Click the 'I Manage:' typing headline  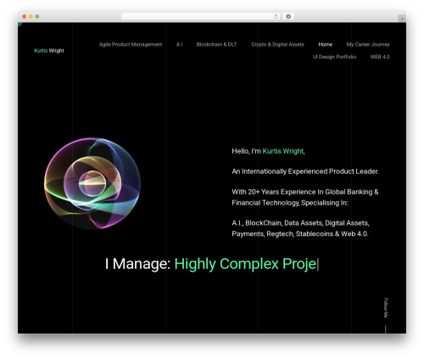point(212,264)
